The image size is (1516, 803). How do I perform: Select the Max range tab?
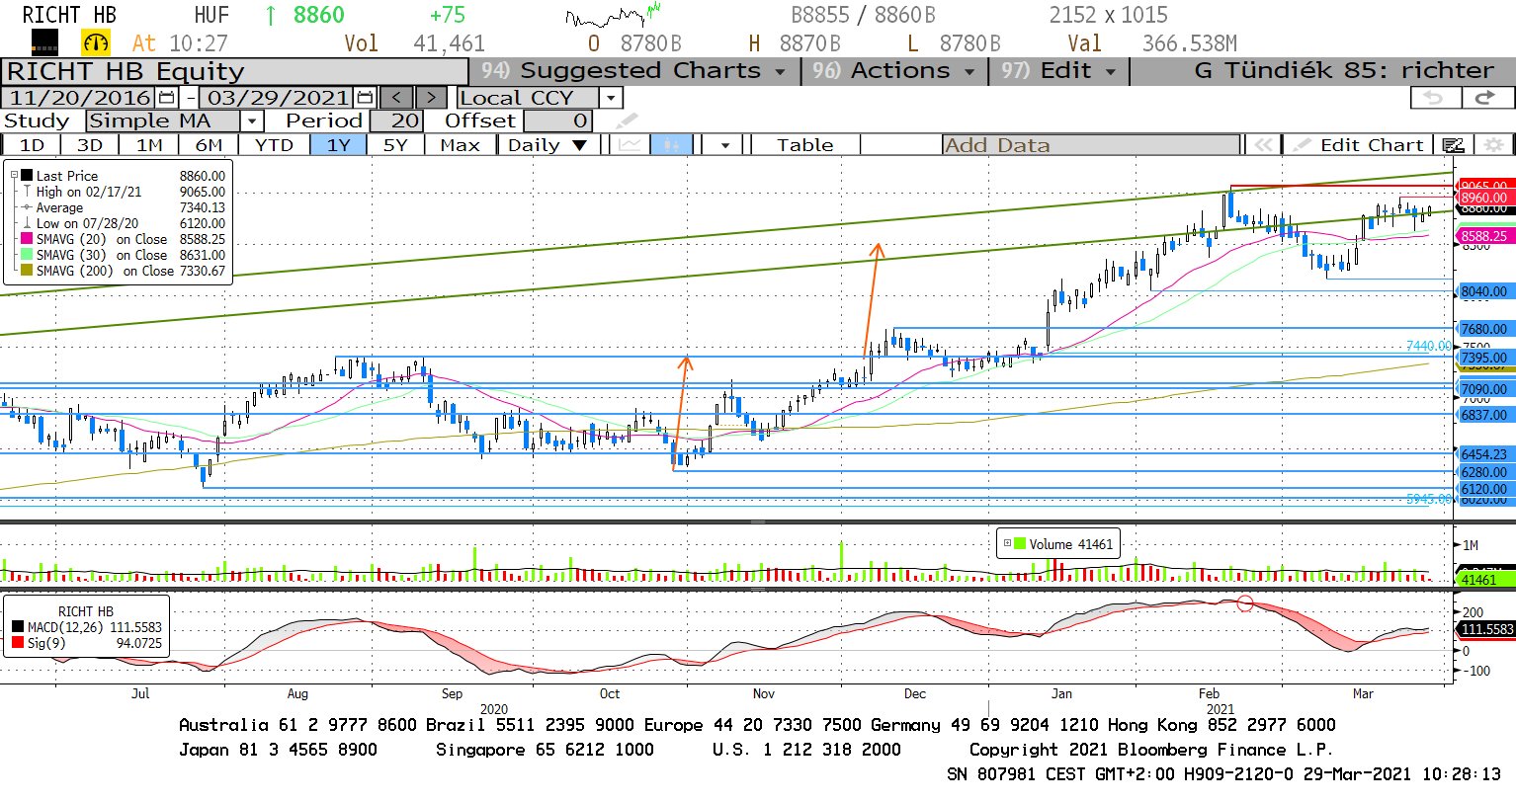pyautogui.click(x=460, y=145)
